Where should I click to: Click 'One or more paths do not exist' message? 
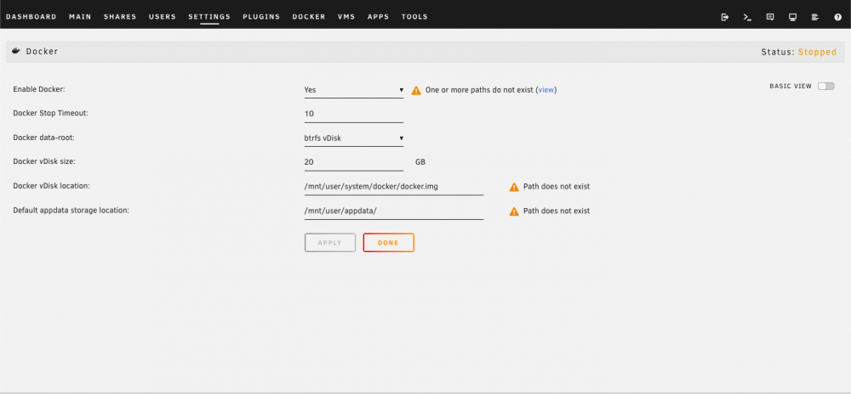(480, 90)
